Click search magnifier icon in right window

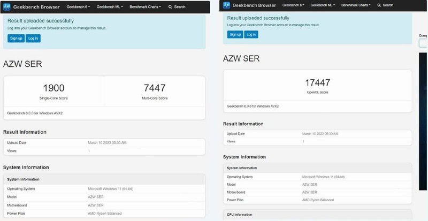(x=379, y=5)
